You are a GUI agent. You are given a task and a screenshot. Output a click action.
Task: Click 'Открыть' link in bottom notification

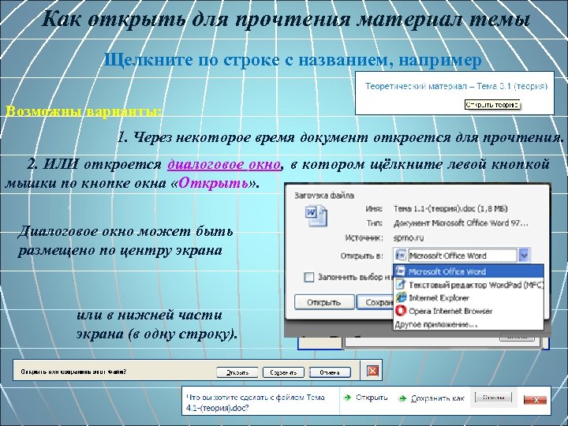(372, 398)
